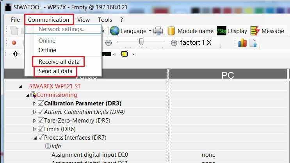The image size is (290, 163).
Task: Open the Language dropdown arrow
Action: pyautogui.click(x=150, y=31)
